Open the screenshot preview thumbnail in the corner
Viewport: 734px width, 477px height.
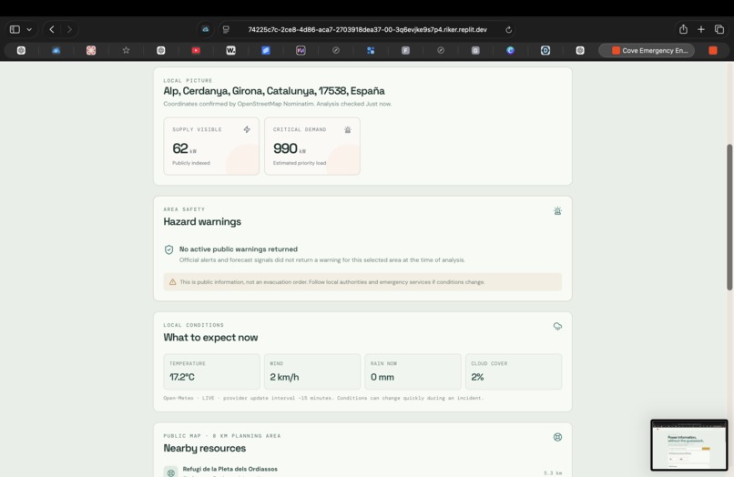689,445
